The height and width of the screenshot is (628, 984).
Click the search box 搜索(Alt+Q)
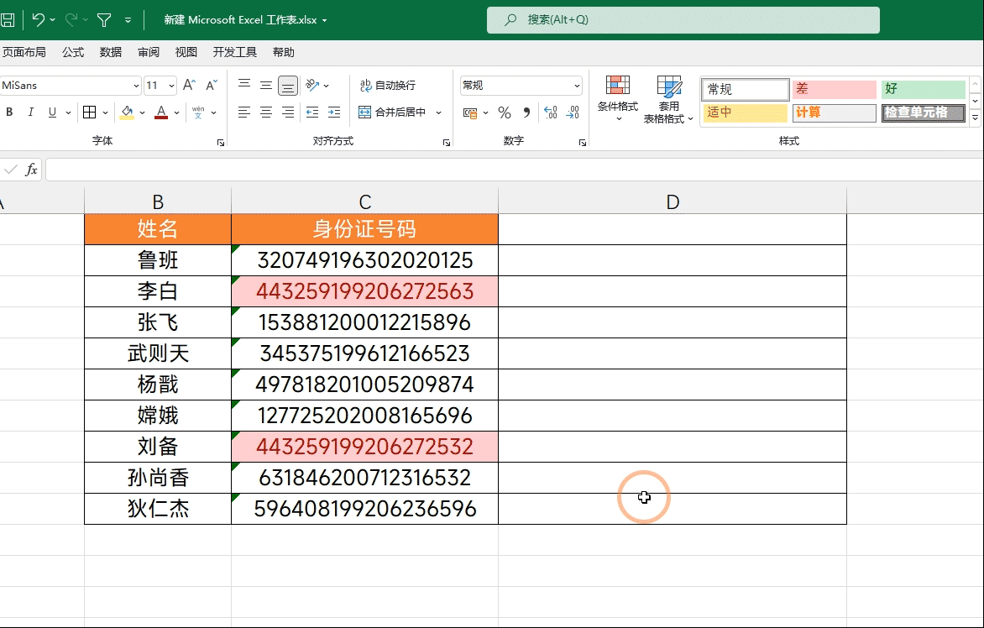(683, 20)
